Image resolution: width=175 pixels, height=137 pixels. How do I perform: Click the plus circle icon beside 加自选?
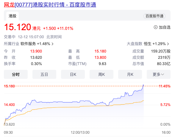pos(155,27)
